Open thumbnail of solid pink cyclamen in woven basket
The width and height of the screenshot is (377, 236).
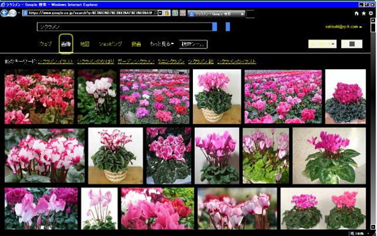coord(217,96)
